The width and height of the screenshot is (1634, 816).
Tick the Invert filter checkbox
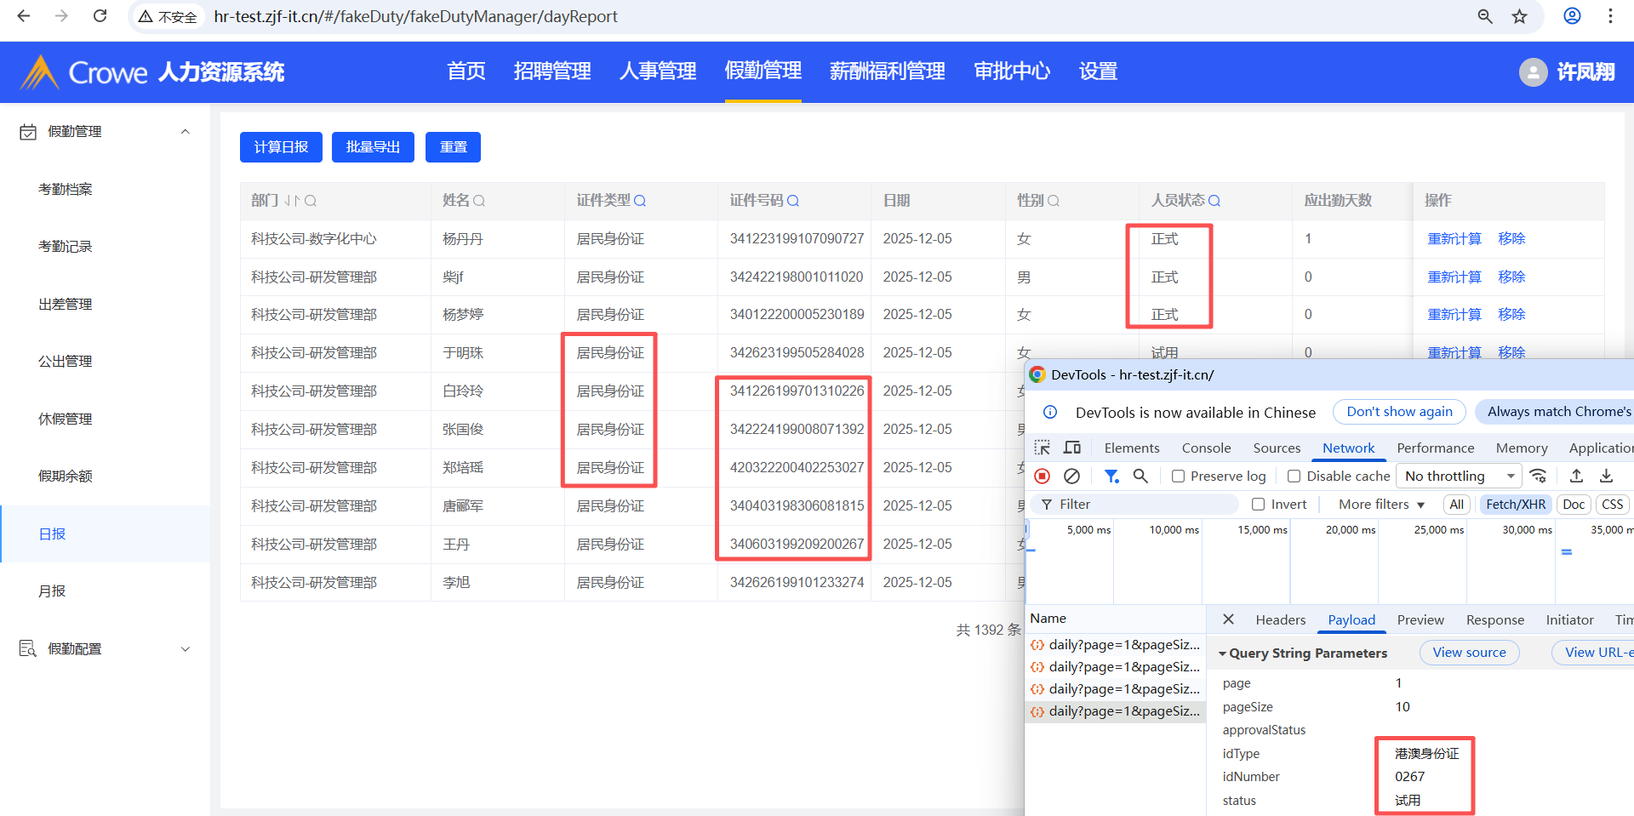coord(1259,505)
